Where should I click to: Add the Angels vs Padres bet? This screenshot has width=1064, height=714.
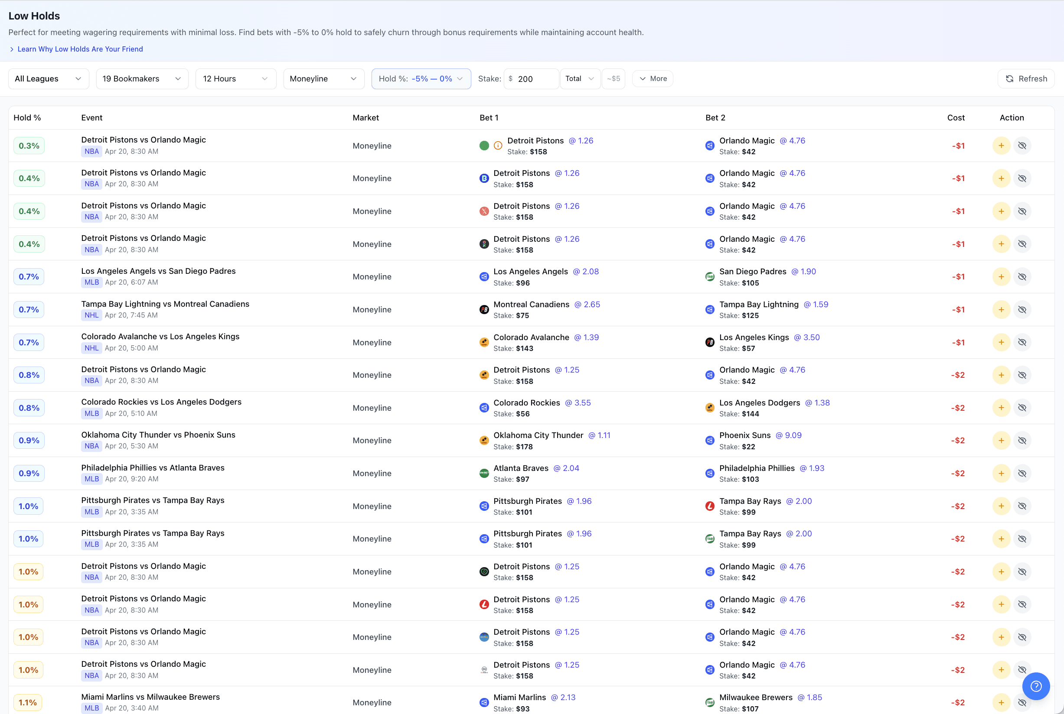tap(1001, 276)
